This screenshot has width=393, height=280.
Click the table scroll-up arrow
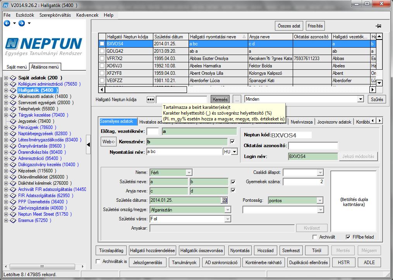(379, 37)
